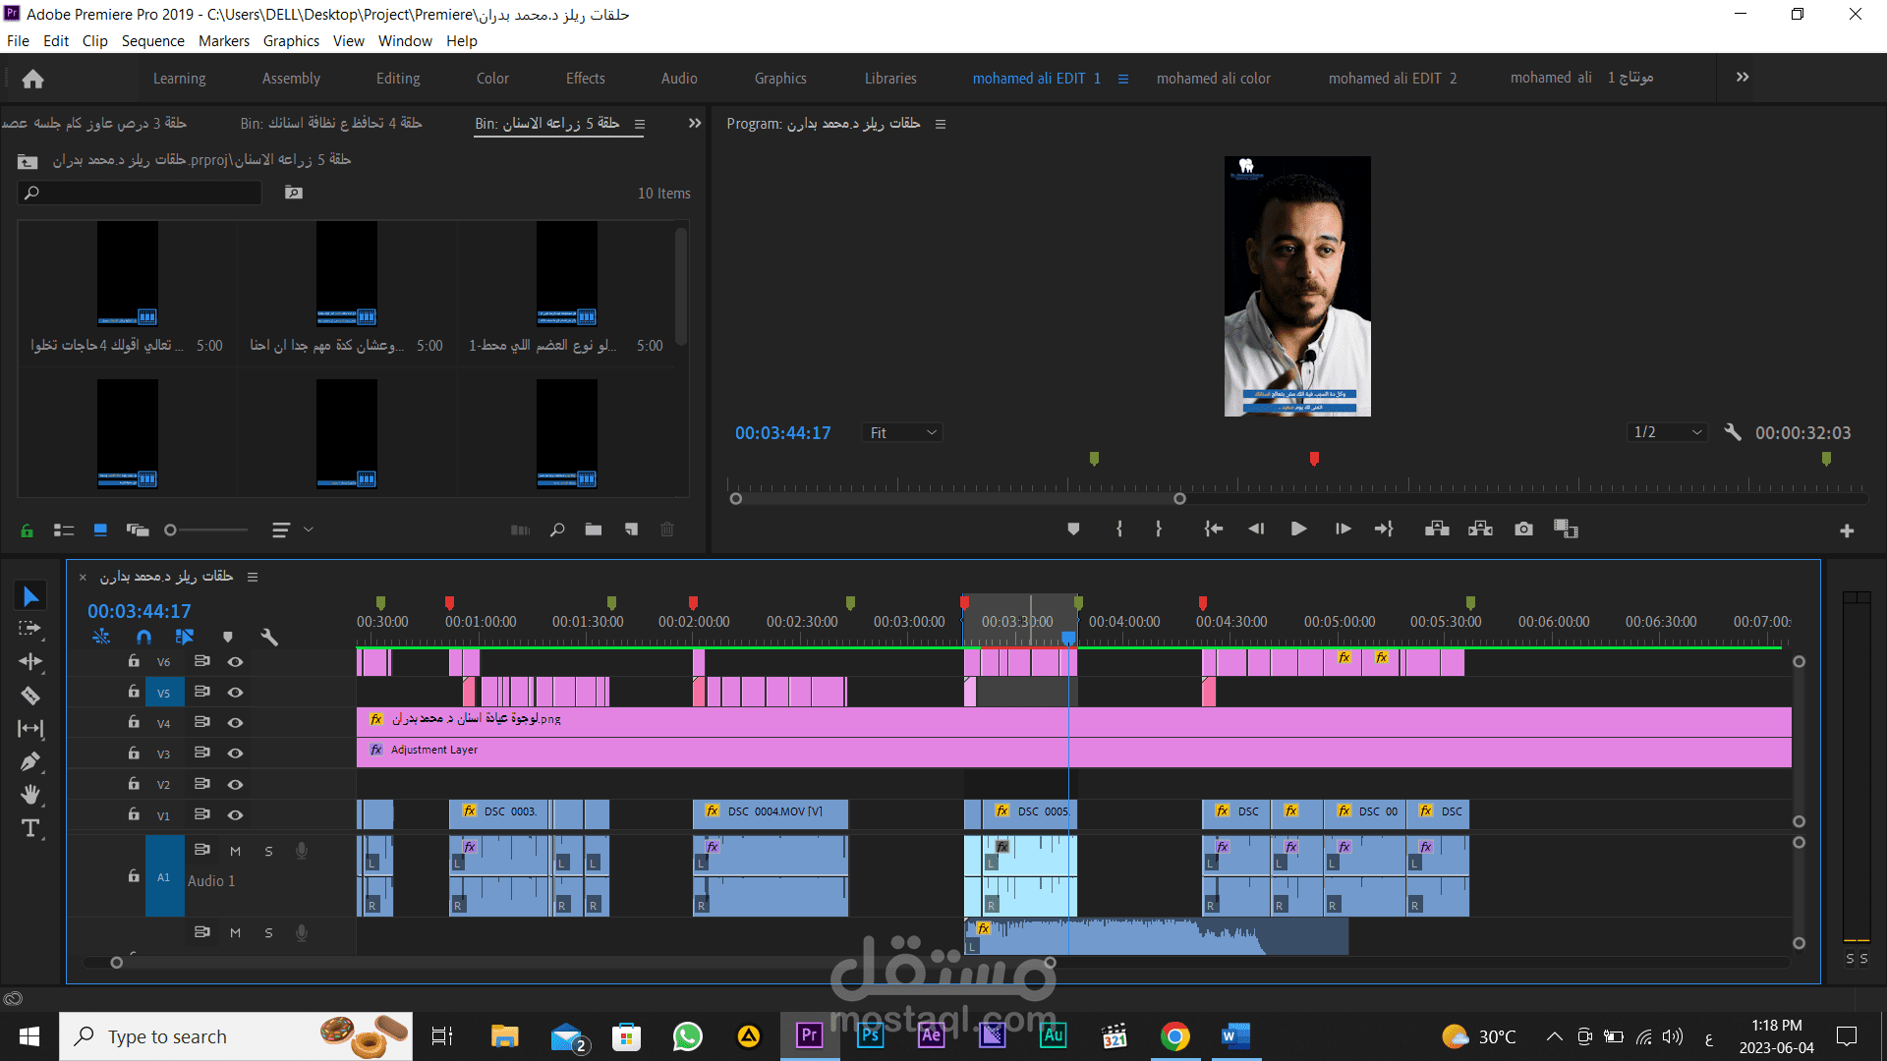Open mohamed ali EDIT 1 workspace menu
Viewport: 1887px width, 1061px height.
(x=1123, y=79)
